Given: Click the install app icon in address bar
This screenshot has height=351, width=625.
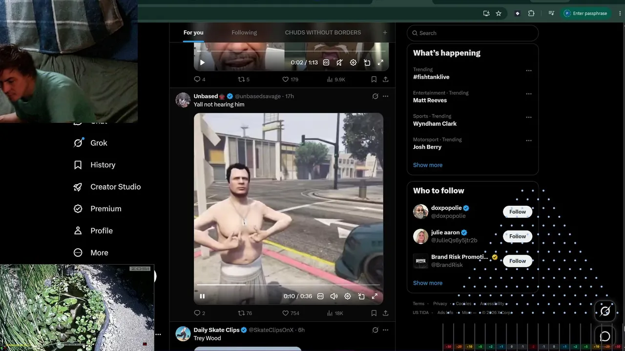Looking at the screenshot, I should [486, 14].
